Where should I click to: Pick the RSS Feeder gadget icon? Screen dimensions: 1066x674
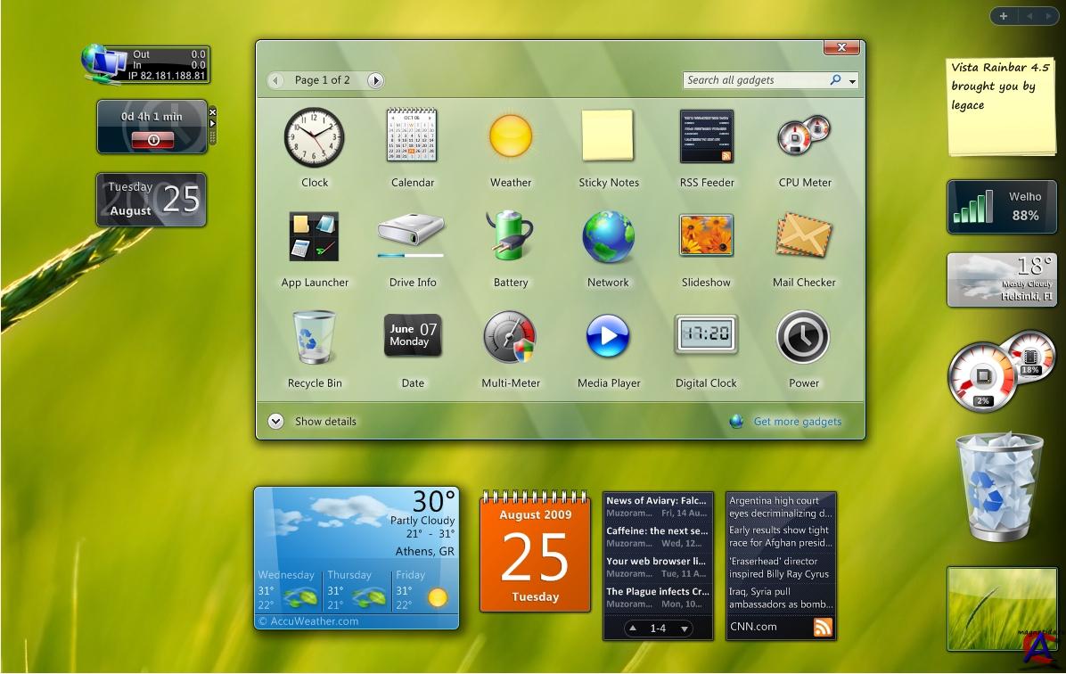click(707, 136)
